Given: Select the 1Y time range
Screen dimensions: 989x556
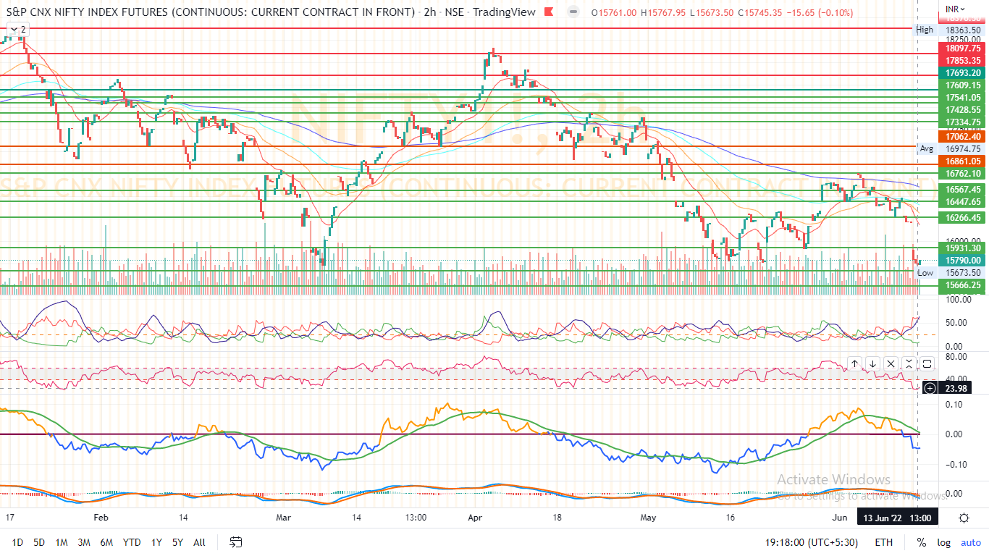Looking at the screenshot, I should (x=156, y=542).
